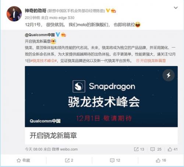
Task: Click the 神奇的劲哥 profile avatar
Action: click(x=14, y=14)
